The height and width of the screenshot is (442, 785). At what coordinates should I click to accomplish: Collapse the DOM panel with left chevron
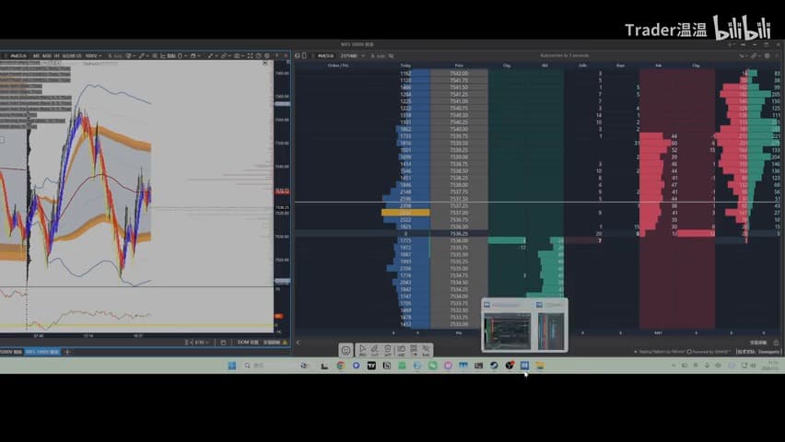[x=298, y=343]
